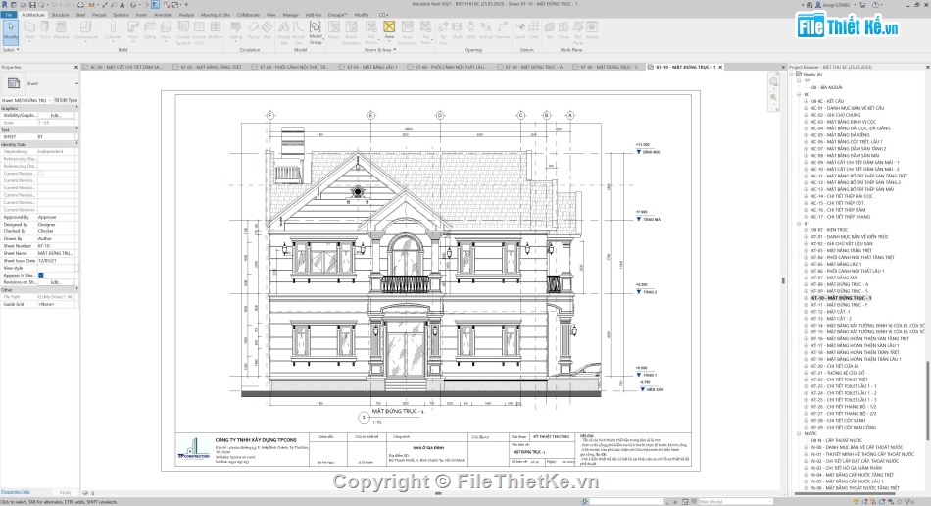Open the view tabs list dropdown arrow

(x=783, y=67)
